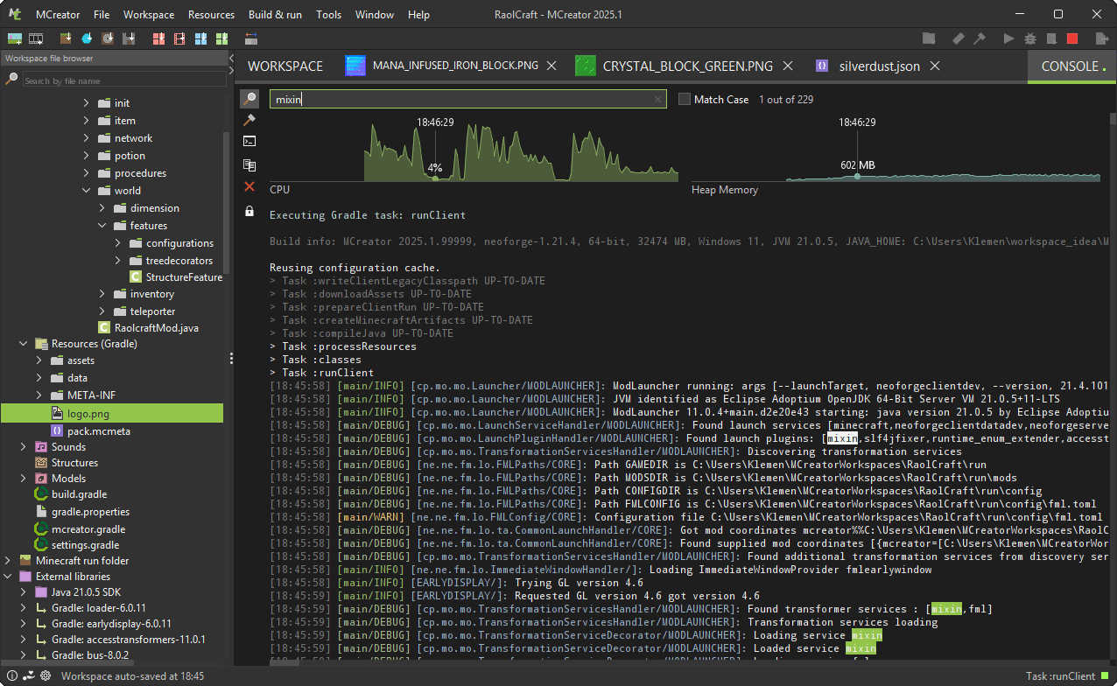Run the client with play icon
Screen dimensions: 1117x686
click(x=1009, y=38)
